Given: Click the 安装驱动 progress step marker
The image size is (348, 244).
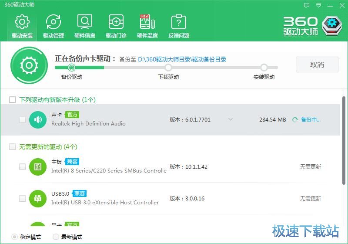Looking at the screenshot, I should pos(264,68).
